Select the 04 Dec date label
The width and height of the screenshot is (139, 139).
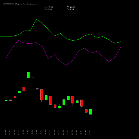[90, 132]
